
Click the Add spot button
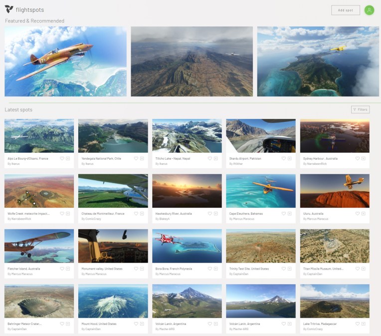click(345, 10)
